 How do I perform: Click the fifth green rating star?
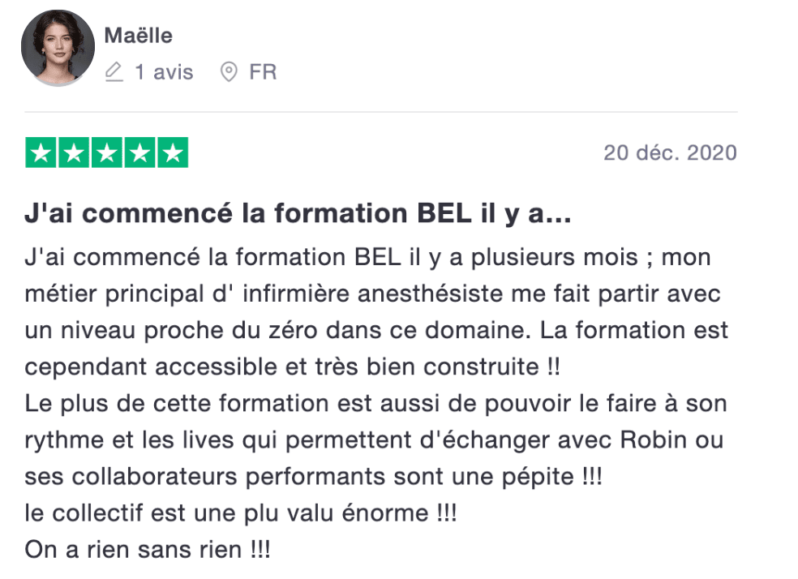[172, 153]
